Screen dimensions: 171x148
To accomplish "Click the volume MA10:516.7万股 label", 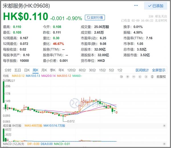I will [54, 126].
